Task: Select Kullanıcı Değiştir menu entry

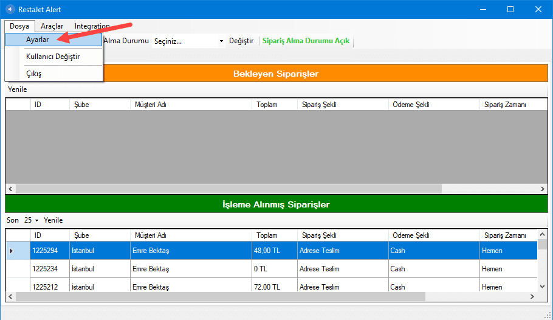Action: (53, 57)
